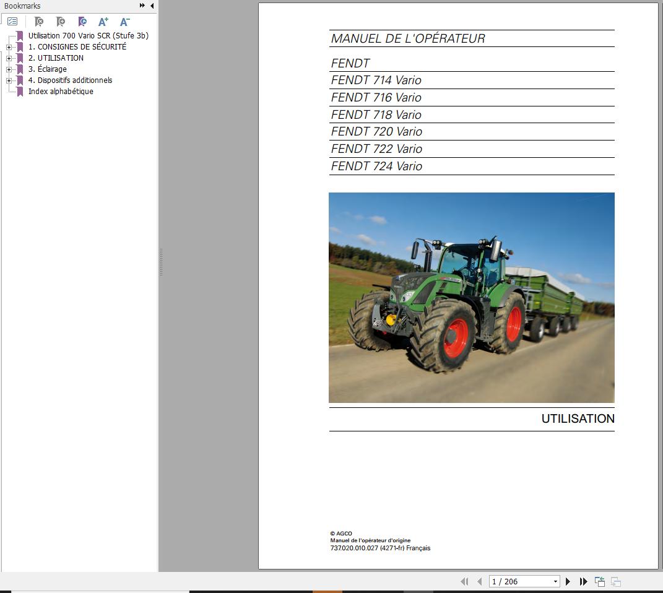Viewport: 663px width, 593px height.
Task: Click the Bookmarks panel title
Action: (x=22, y=6)
